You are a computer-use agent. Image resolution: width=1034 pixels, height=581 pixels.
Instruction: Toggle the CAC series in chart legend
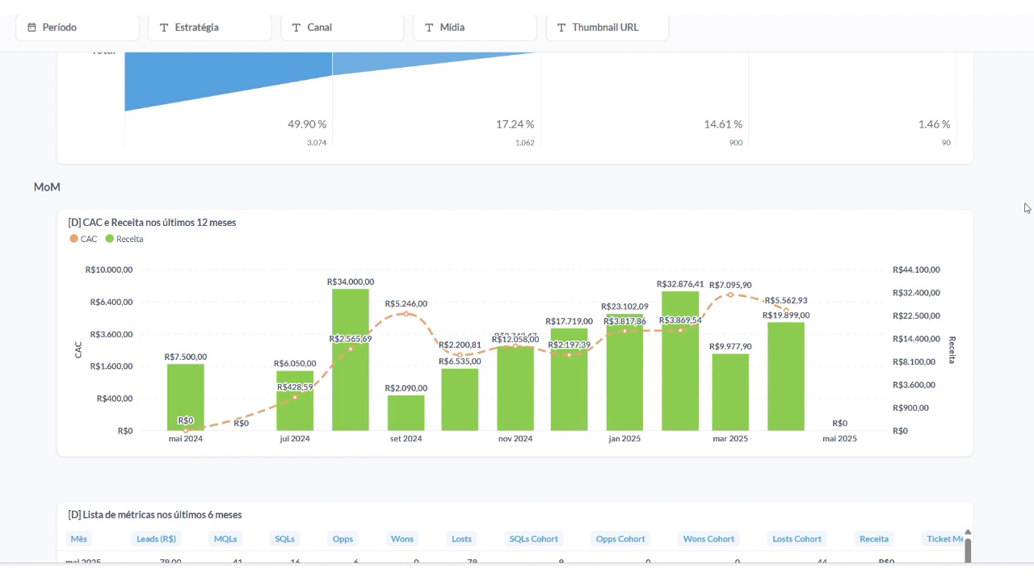pos(84,239)
